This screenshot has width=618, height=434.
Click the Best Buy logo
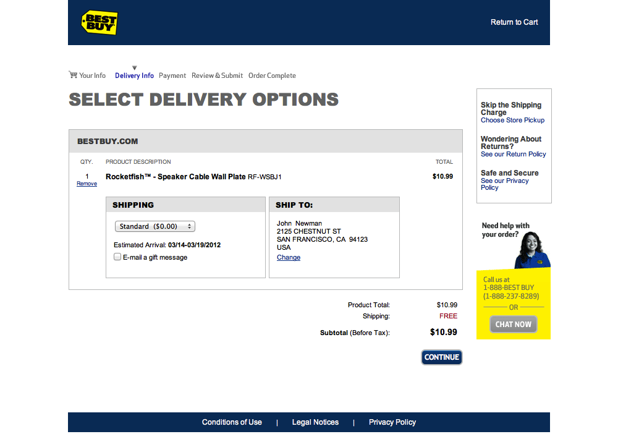[99, 22]
